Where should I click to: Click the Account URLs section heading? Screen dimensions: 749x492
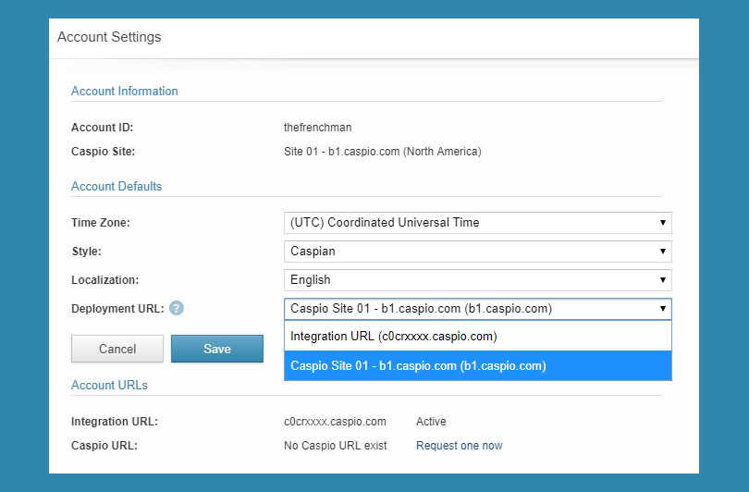(109, 385)
